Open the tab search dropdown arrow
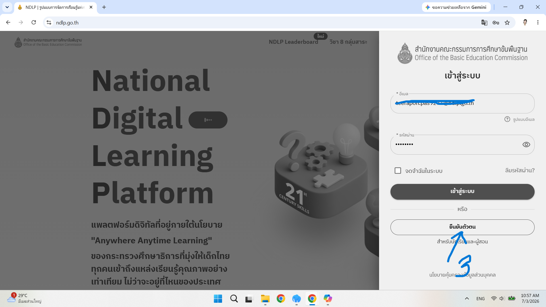Screen dimensions: 546x307 coord(7,7)
